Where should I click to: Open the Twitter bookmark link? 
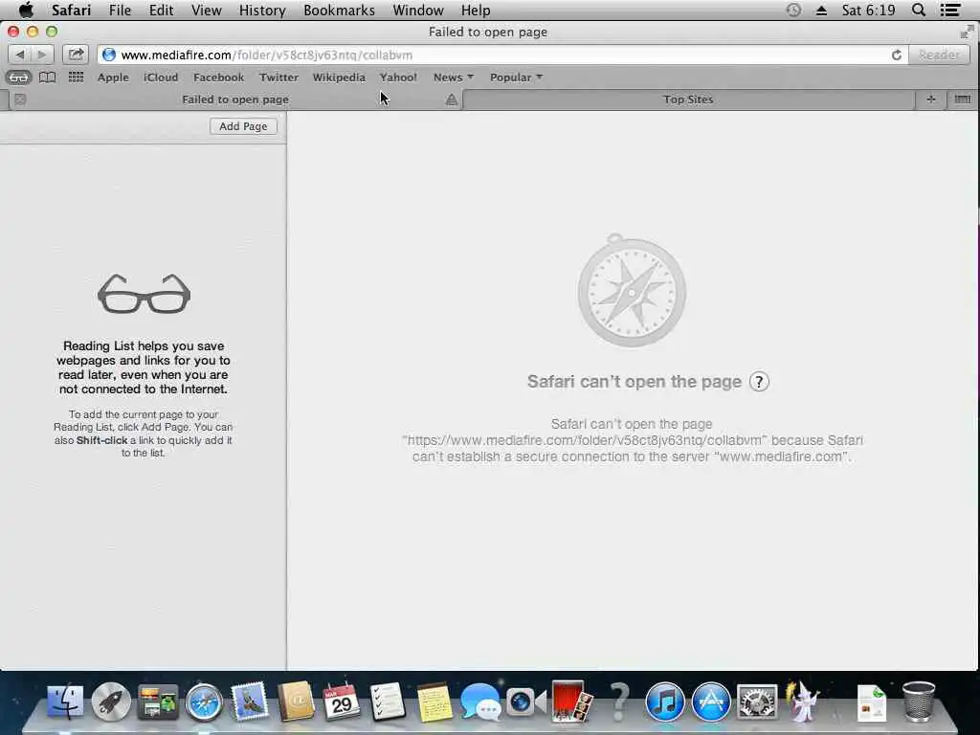click(278, 78)
